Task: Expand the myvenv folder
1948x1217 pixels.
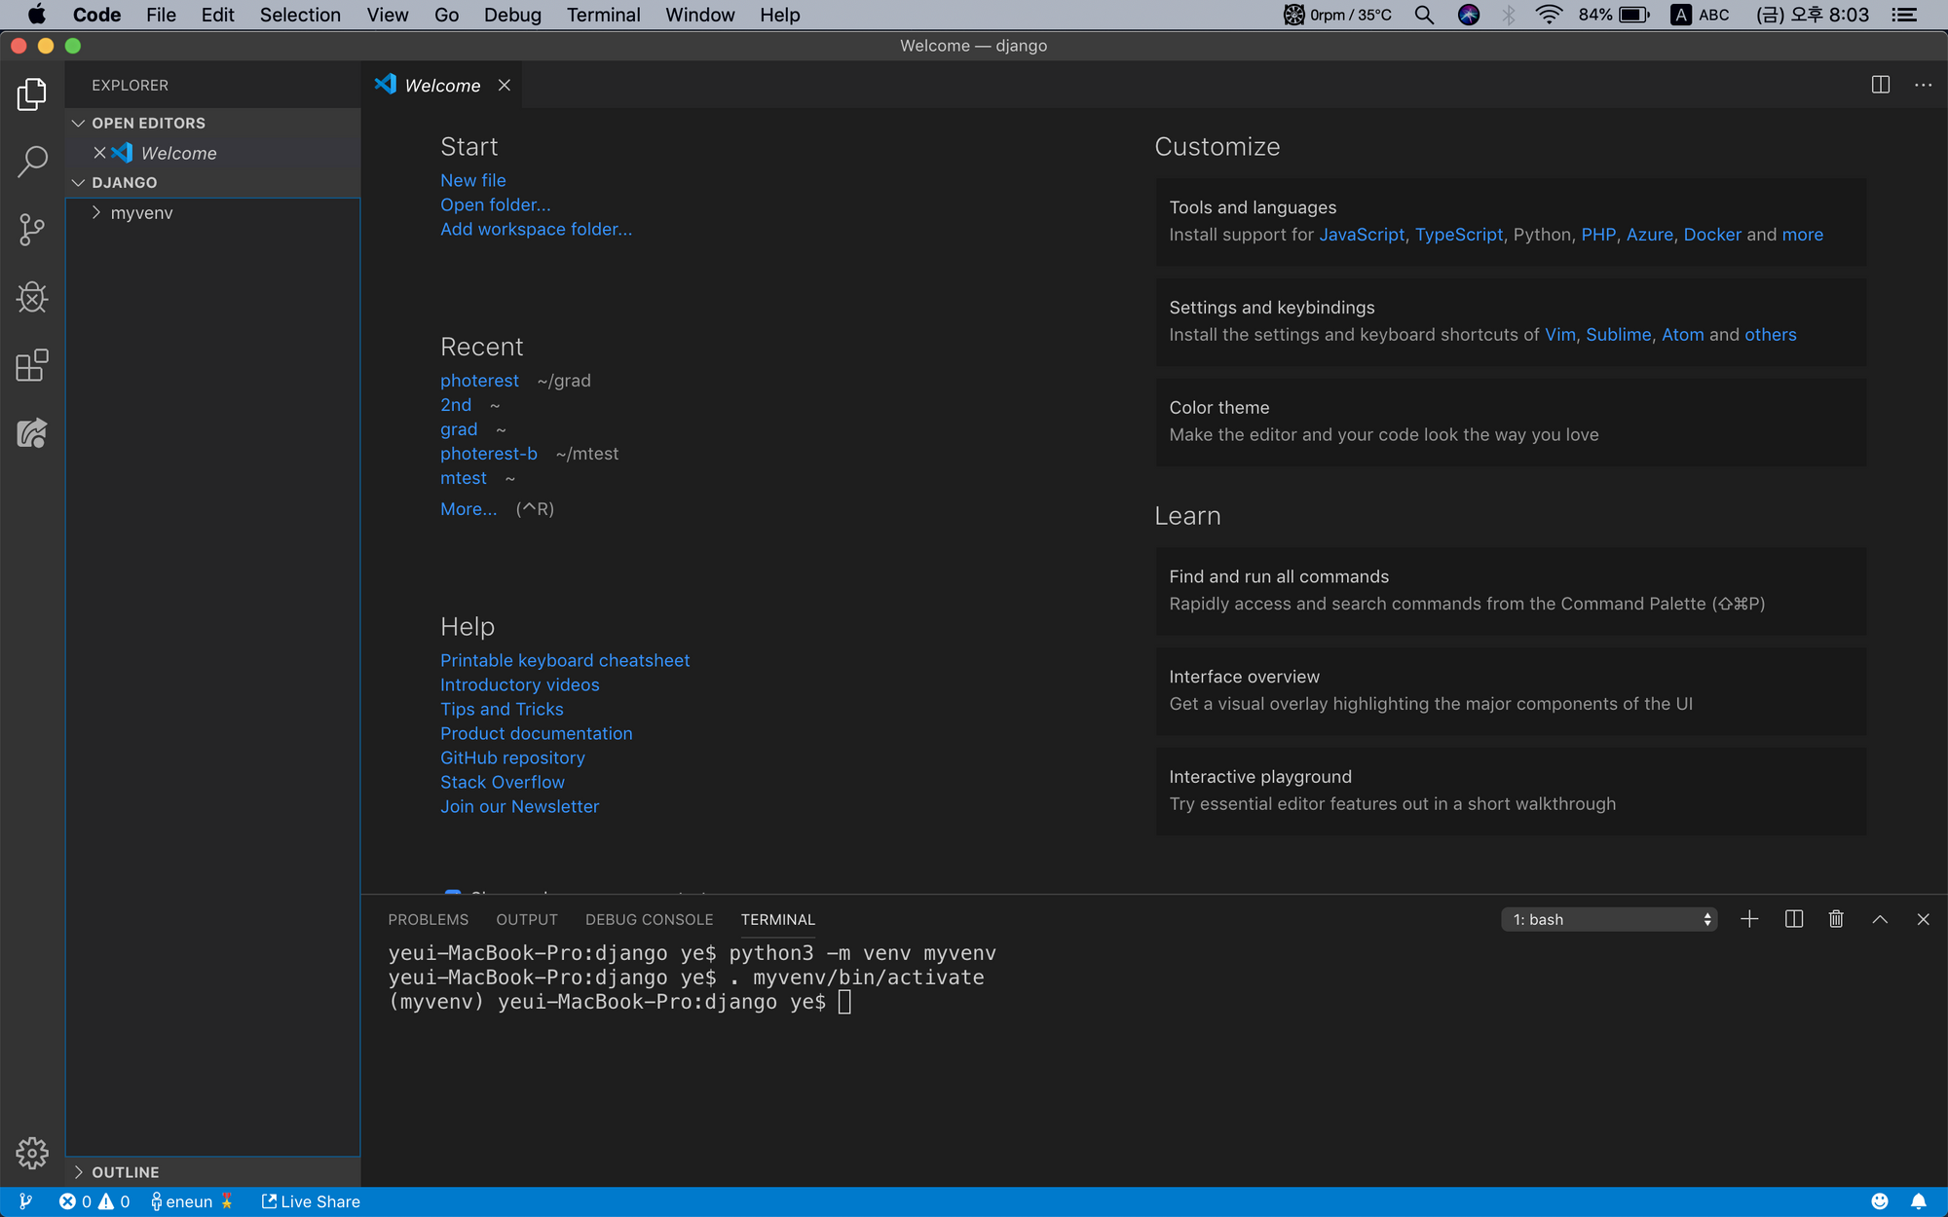Action: pyautogui.click(x=141, y=213)
